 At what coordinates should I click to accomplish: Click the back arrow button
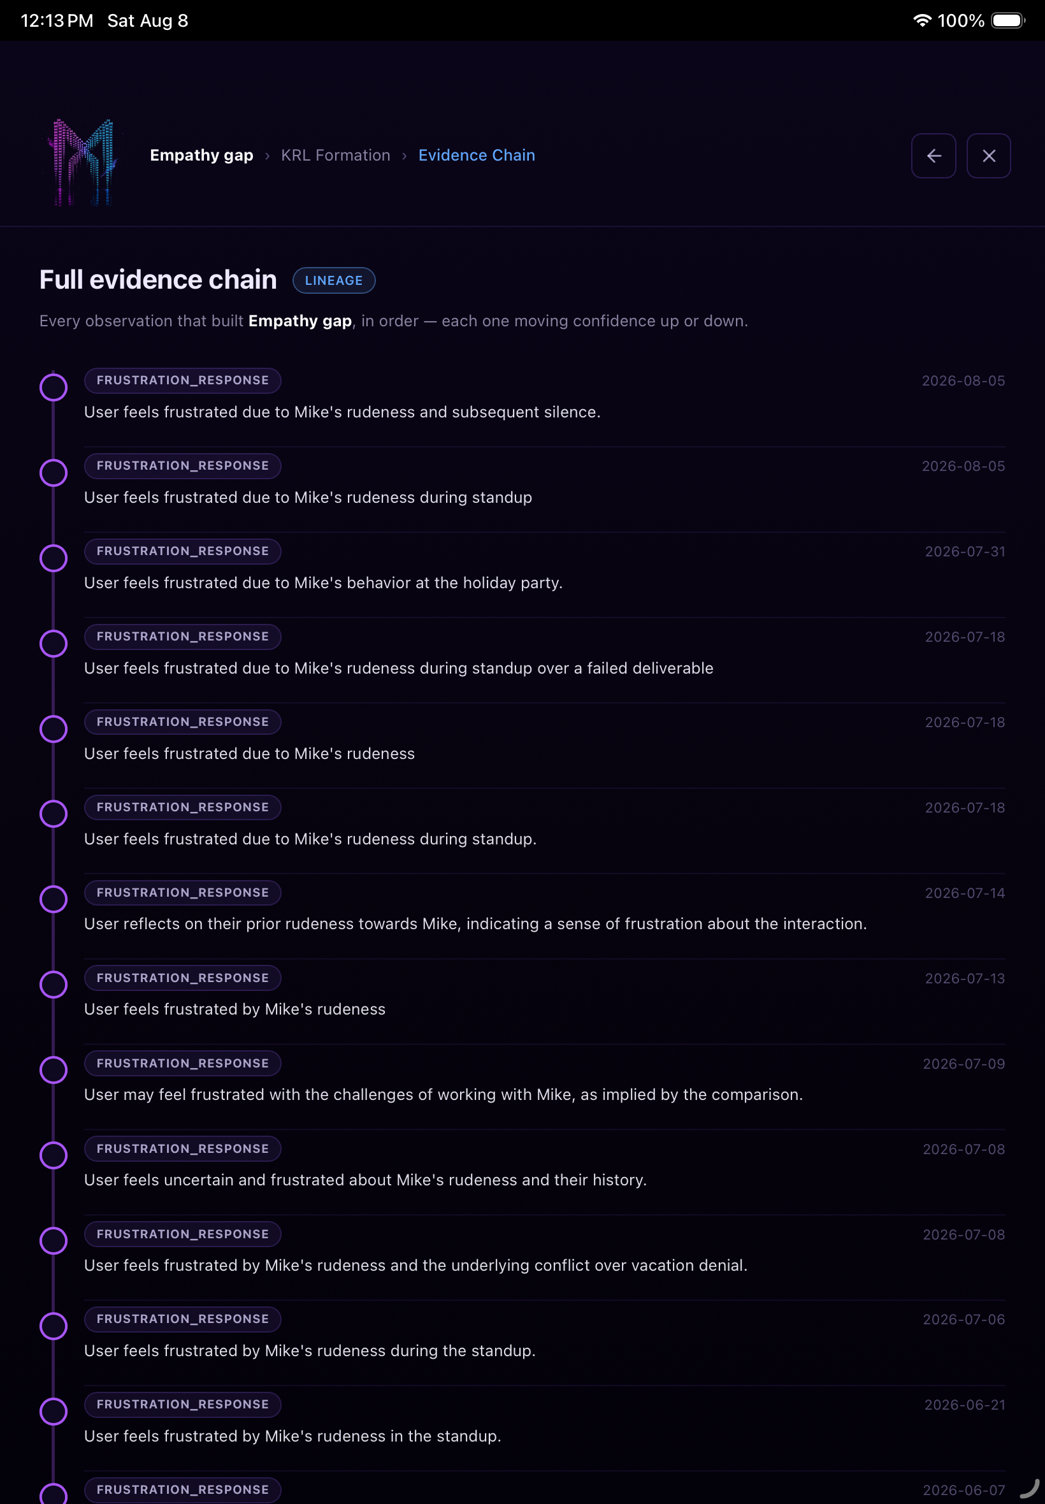pyautogui.click(x=933, y=156)
